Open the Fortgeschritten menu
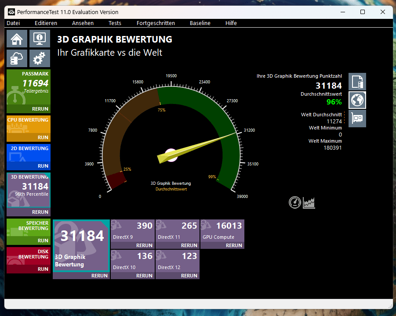The width and height of the screenshot is (396, 316). tap(156, 23)
